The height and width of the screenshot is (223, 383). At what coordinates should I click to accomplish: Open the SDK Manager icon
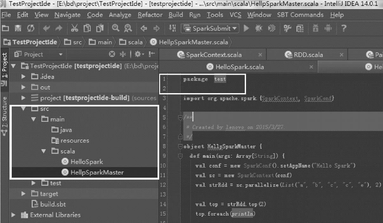coord(315,29)
